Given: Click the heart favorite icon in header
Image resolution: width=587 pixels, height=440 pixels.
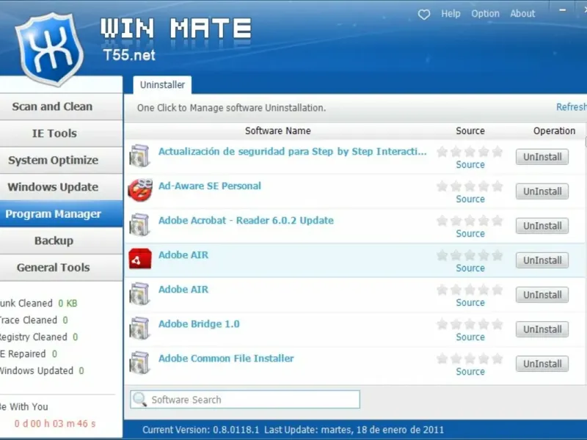Looking at the screenshot, I should (424, 15).
